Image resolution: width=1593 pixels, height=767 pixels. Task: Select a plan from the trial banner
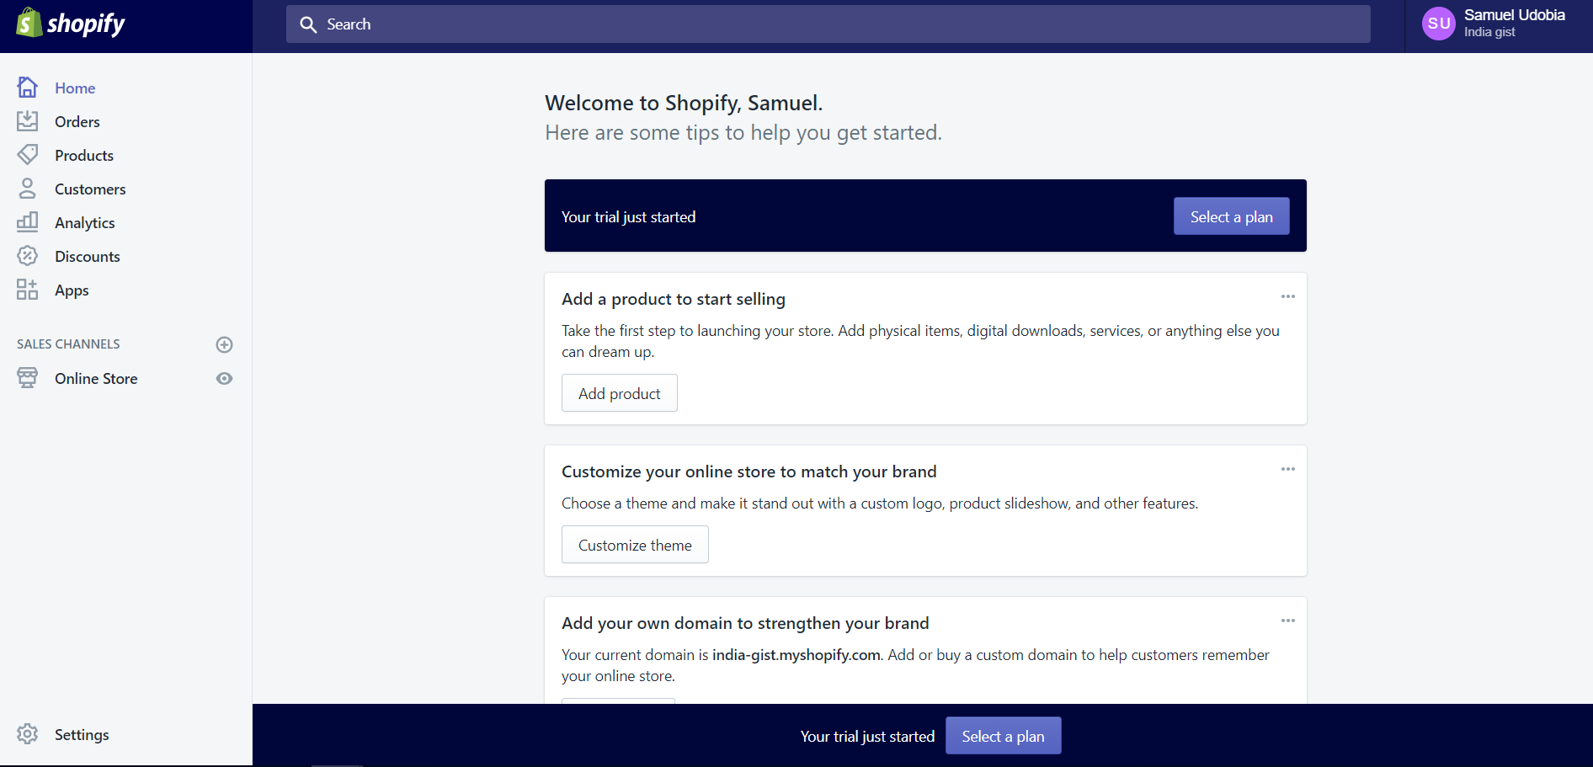tap(1231, 216)
